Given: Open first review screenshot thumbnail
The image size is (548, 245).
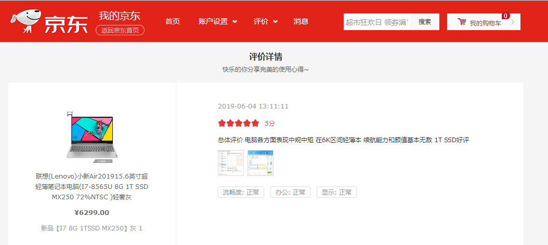Looking at the screenshot, I should click(231, 163).
